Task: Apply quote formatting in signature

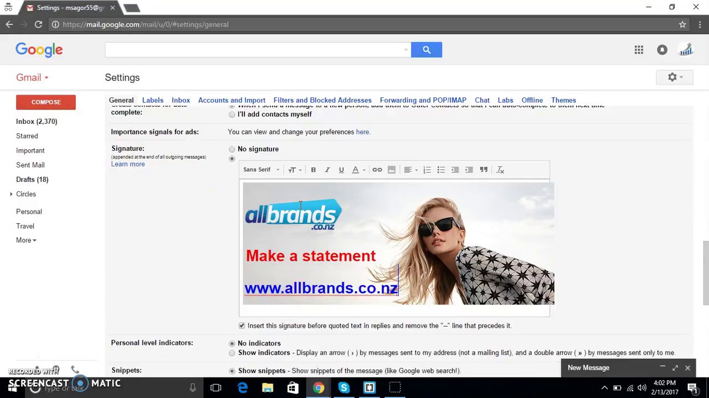Action: (x=484, y=170)
